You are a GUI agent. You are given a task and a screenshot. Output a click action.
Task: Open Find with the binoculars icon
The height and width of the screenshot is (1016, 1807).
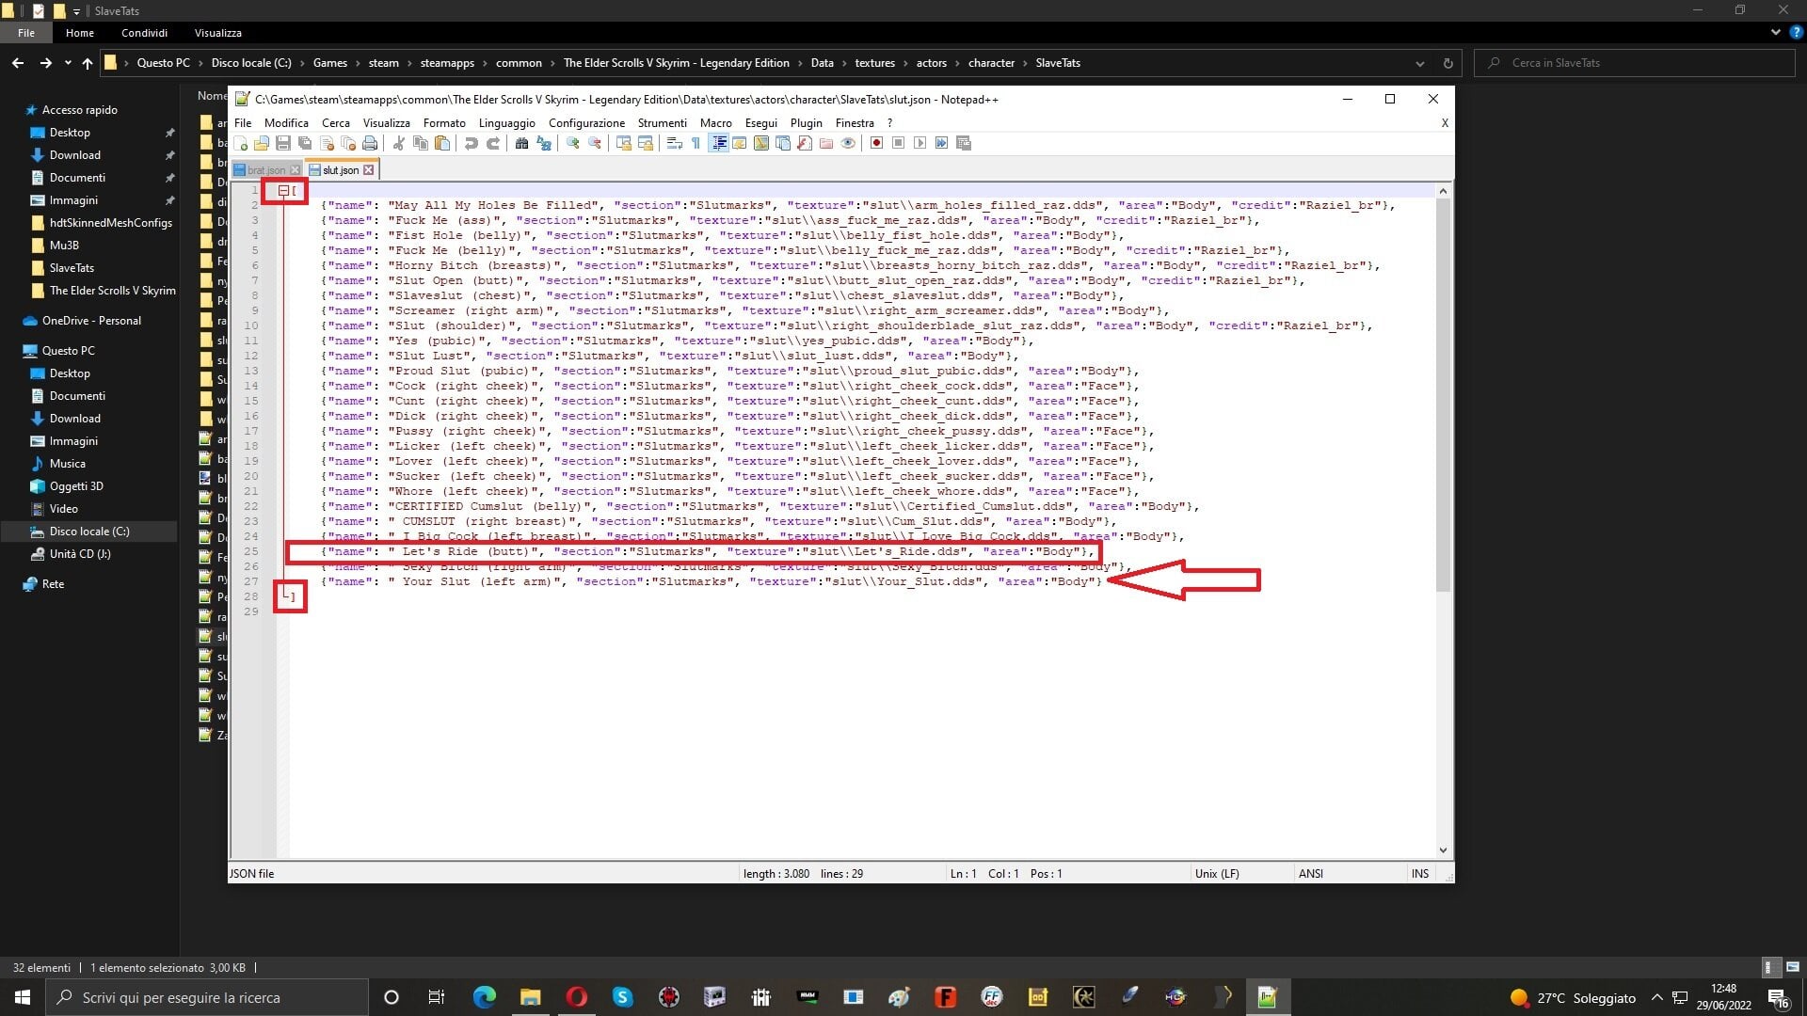pos(521,143)
